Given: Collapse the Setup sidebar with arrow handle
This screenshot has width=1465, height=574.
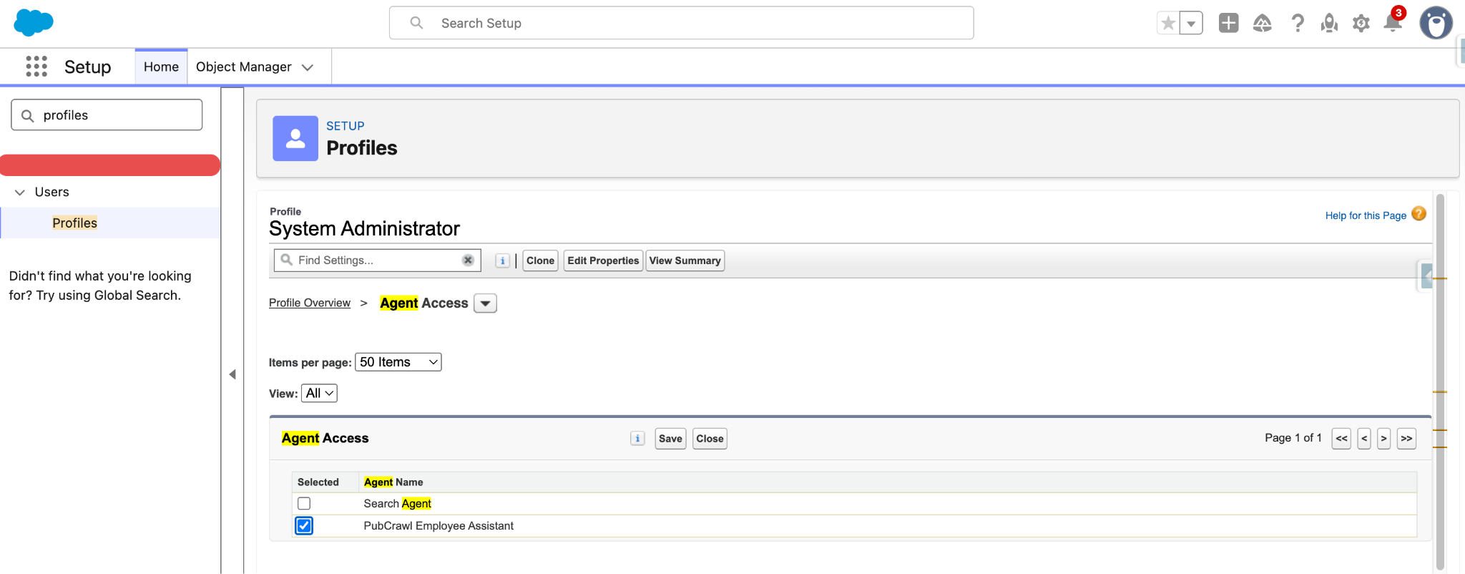Looking at the screenshot, I should (232, 374).
